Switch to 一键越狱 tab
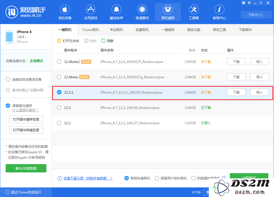The image size is (274, 197). pos(168,30)
